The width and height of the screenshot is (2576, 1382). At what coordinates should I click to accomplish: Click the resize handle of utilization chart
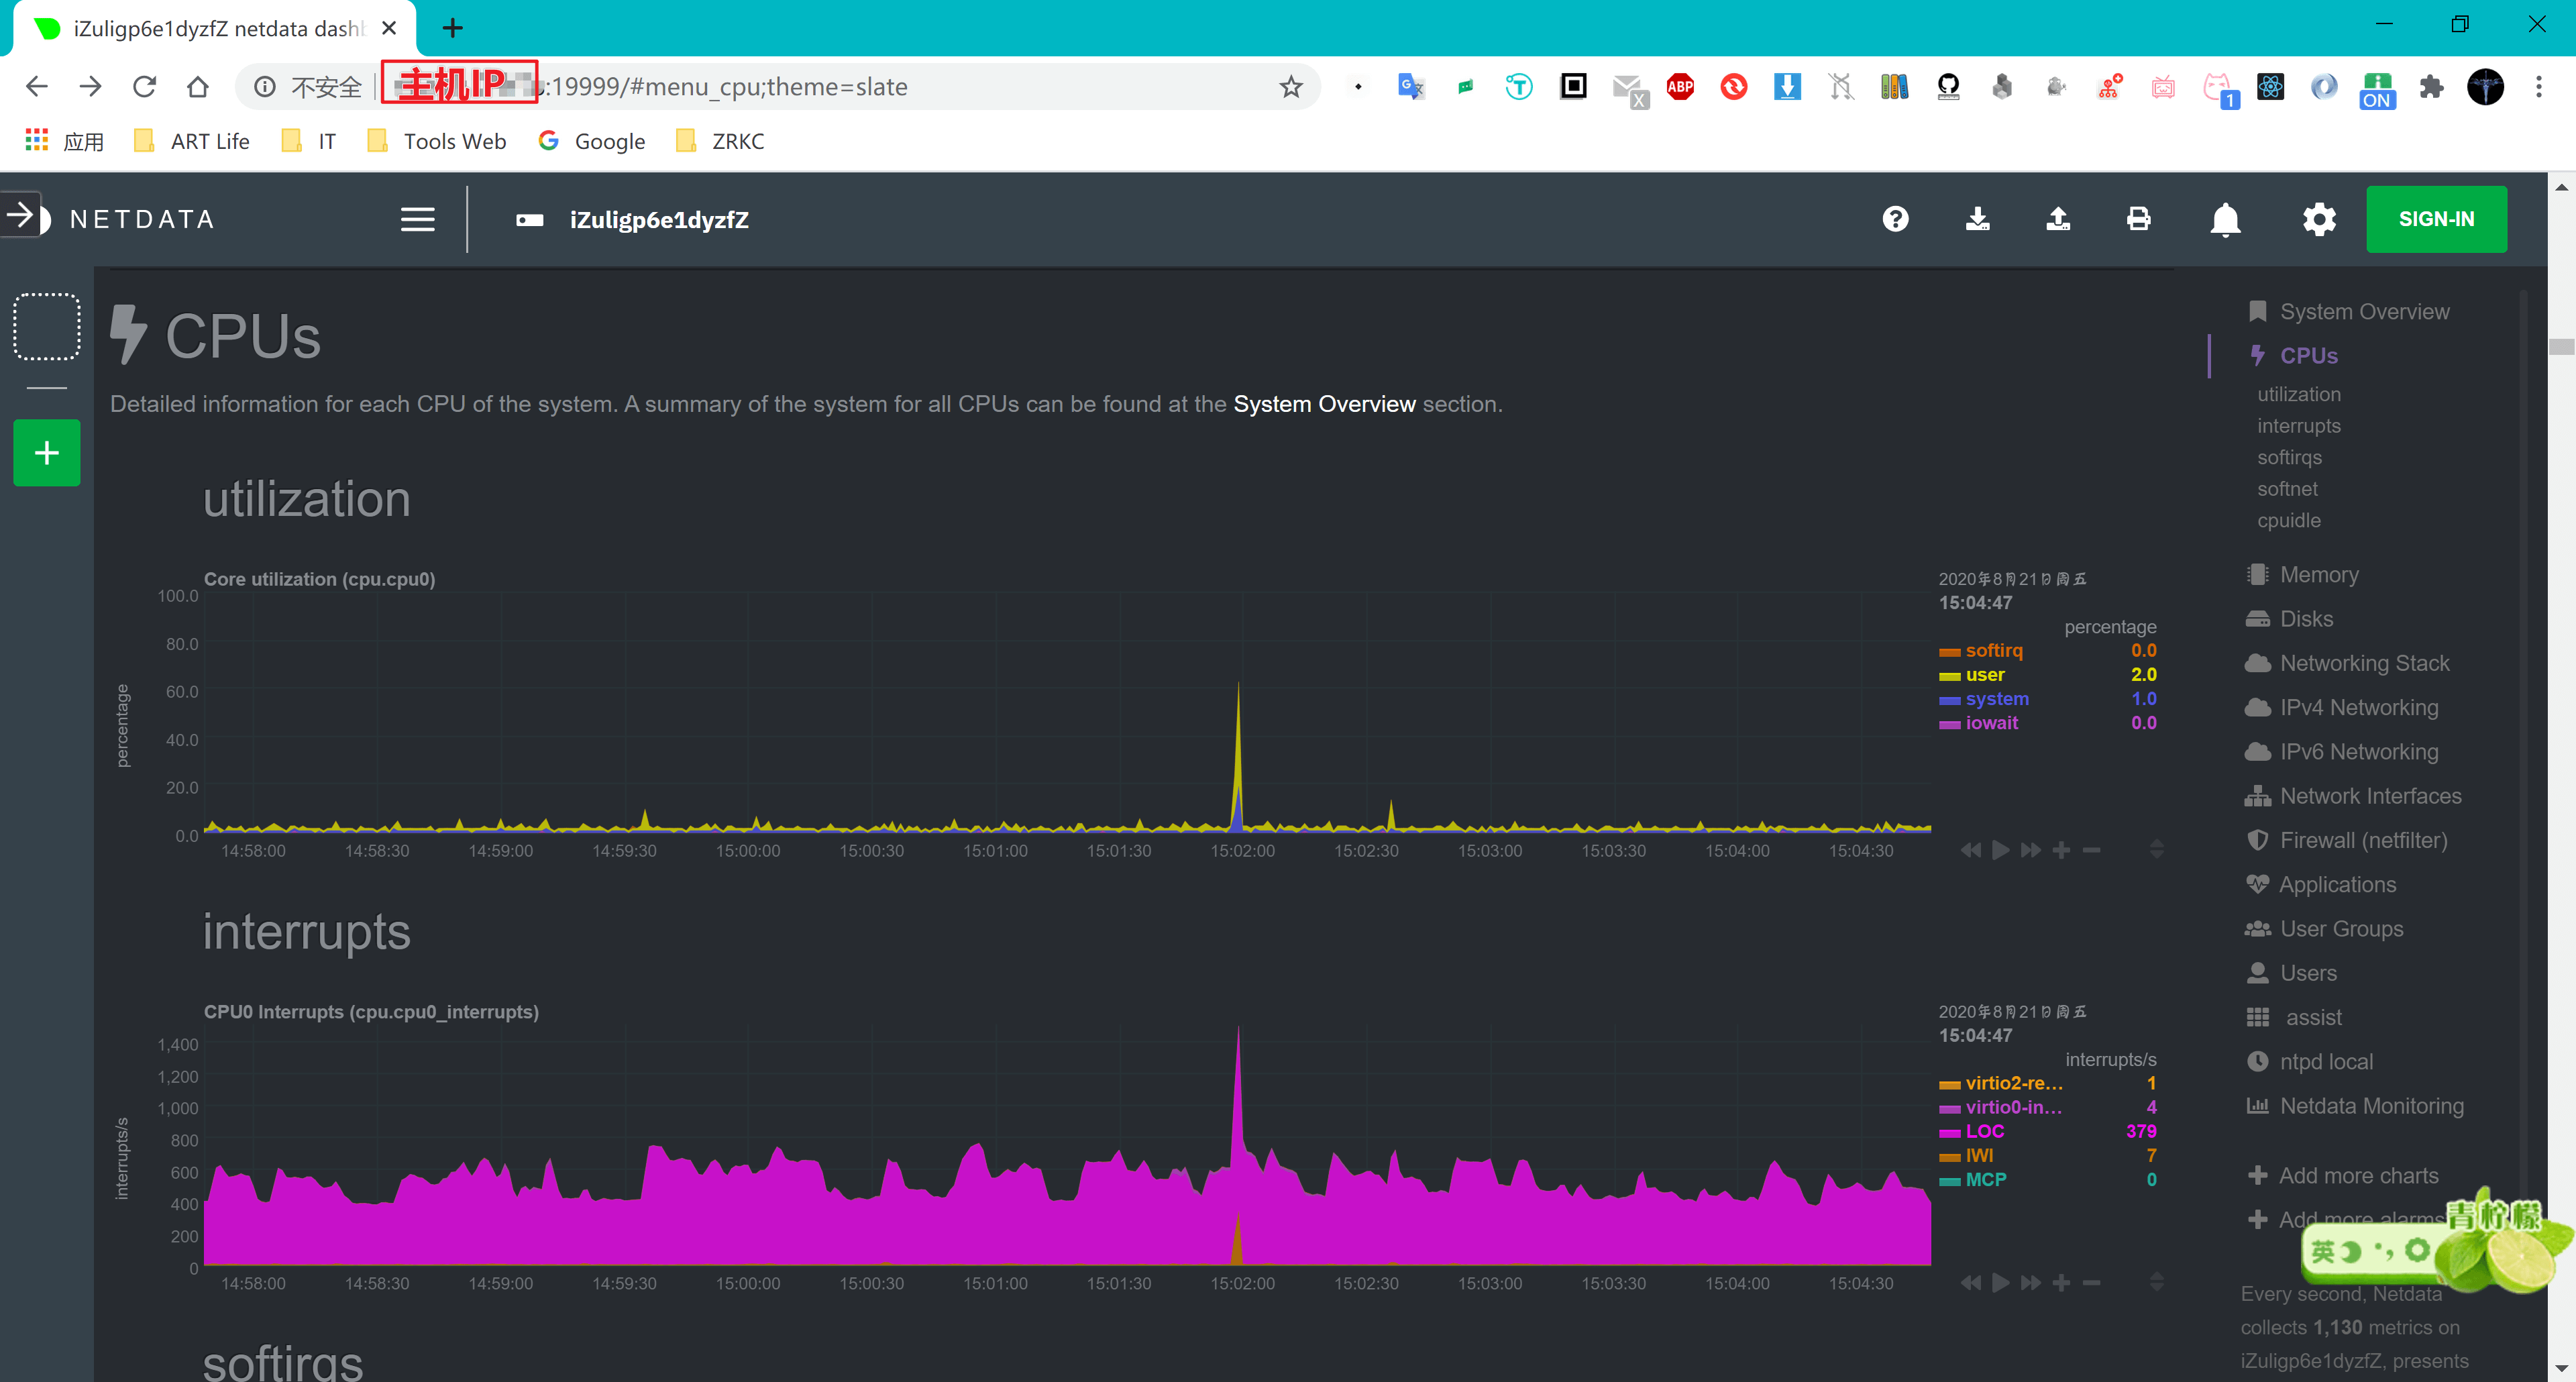click(2156, 850)
